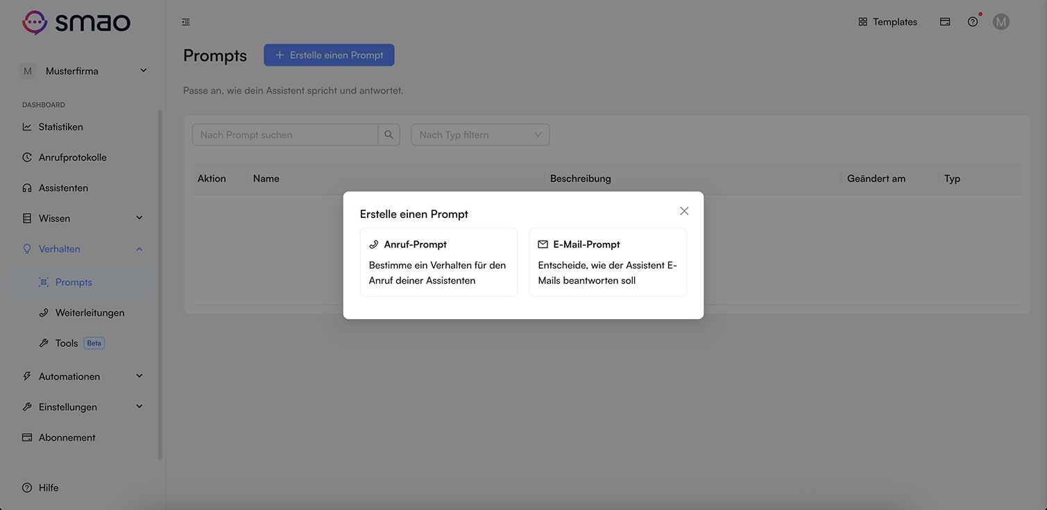This screenshot has height=510, width=1047.
Task: Click the Einstellungen wrench icon
Action: coord(27,407)
